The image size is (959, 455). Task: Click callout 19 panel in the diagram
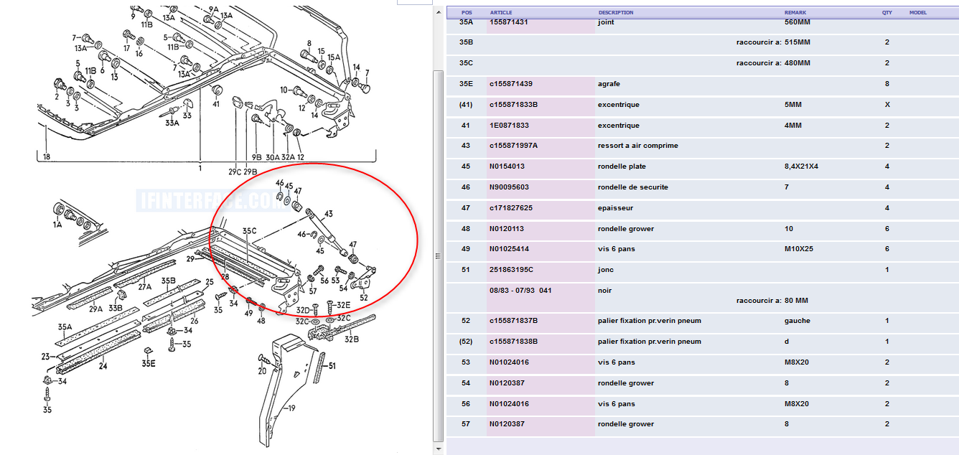292,409
